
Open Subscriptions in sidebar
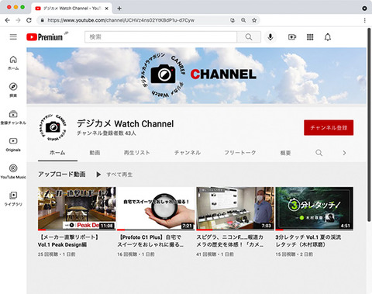point(13,117)
